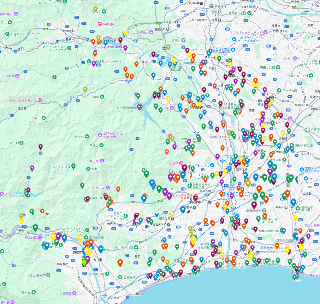320x304 pixels.
Task: Open the メイプルポイントゴルフクラブ golf icon
Action: (69, 48)
